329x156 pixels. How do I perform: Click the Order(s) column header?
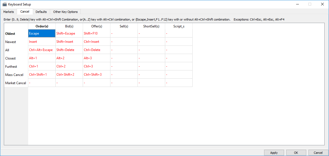(42, 26)
